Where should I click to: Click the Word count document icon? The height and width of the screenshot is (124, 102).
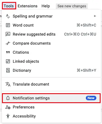(8, 25)
